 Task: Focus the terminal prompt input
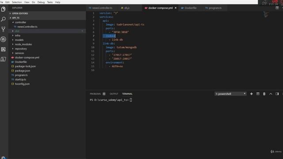pyautogui.click(x=131, y=100)
